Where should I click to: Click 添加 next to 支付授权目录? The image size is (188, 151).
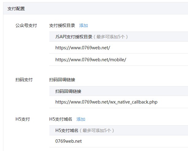pyautogui.click(x=83, y=25)
